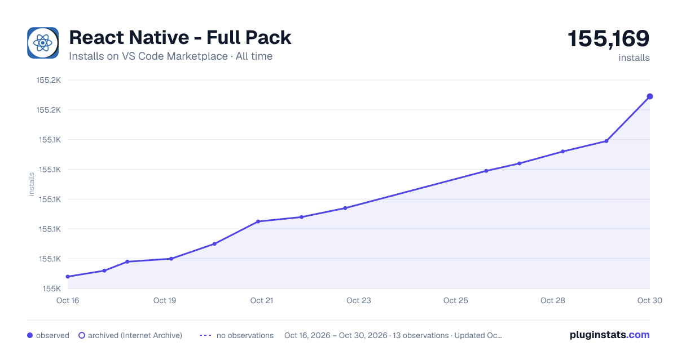Image resolution: width=677 pixels, height=355 pixels.
Task: Click the 155K y-axis baseline label
Action: tap(52, 289)
